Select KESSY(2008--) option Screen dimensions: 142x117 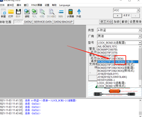pyautogui.click(x=118, y=80)
